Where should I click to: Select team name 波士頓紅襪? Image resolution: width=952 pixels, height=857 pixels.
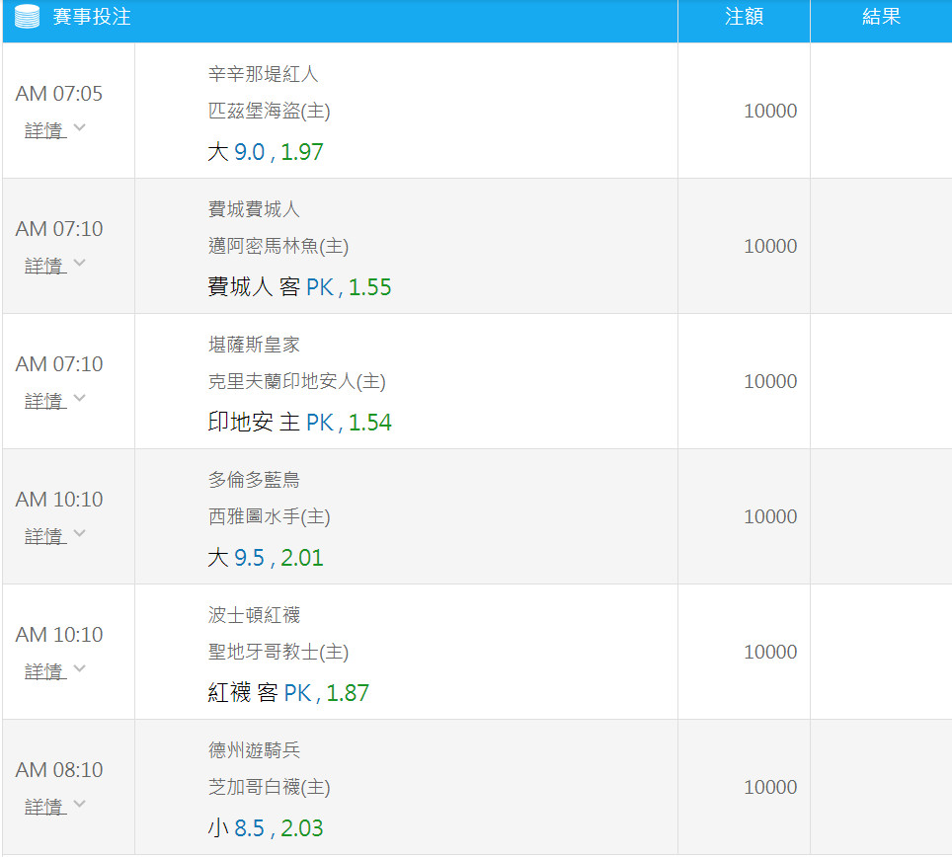pos(254,615)
